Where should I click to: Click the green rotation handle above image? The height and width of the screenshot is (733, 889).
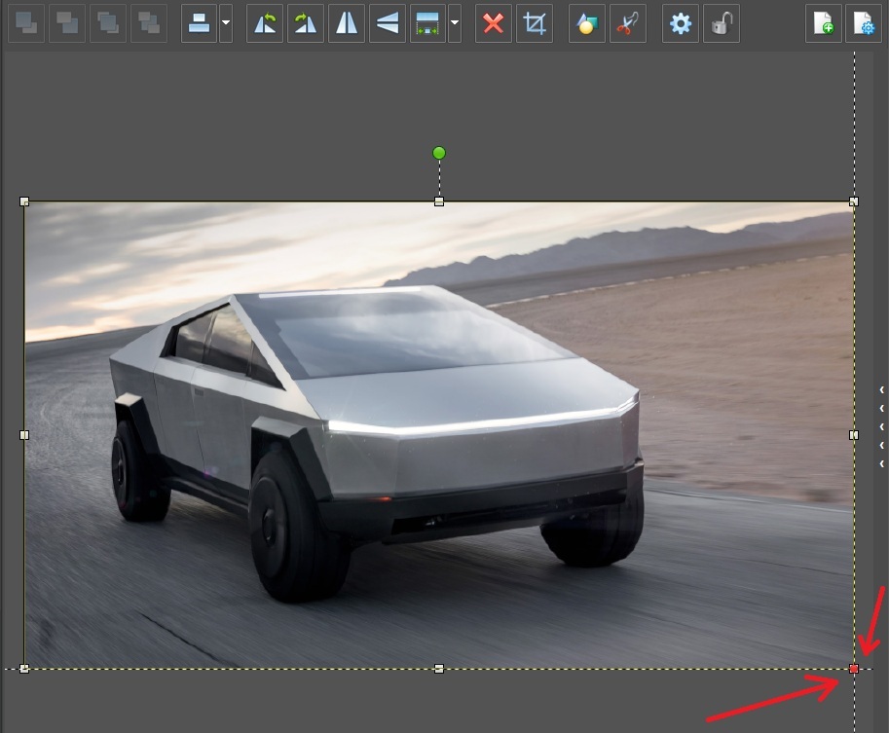pyautogui.click(x=439, y=153)
